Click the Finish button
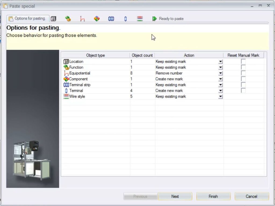Viewport: 275px width, 206px height. 213,196
